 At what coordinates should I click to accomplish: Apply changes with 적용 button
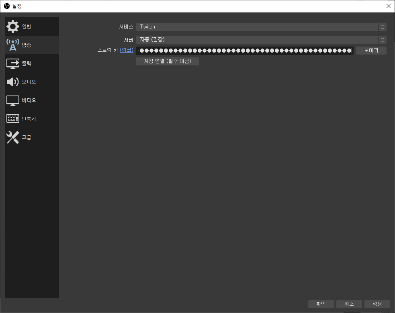377,304
